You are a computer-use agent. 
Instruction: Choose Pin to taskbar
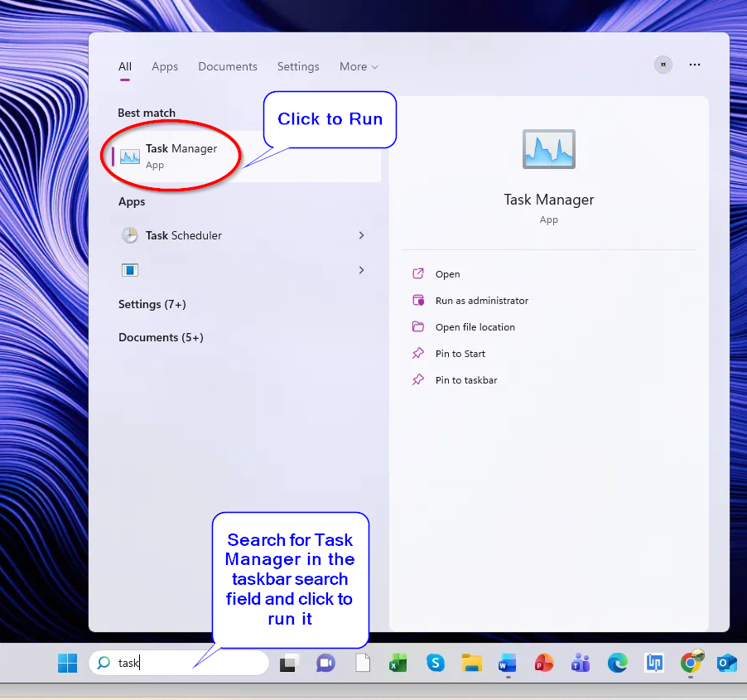pos(466,380)
